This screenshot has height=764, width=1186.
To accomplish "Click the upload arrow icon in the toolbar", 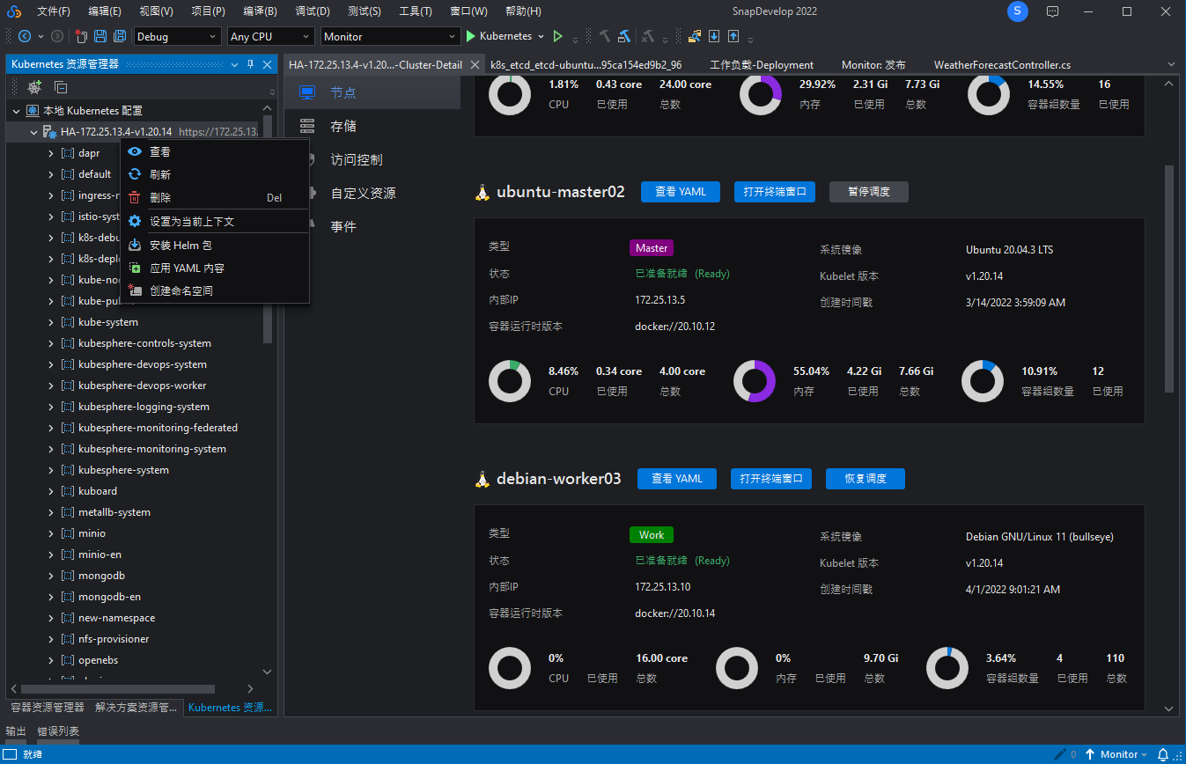I will (x=733, y=36).
